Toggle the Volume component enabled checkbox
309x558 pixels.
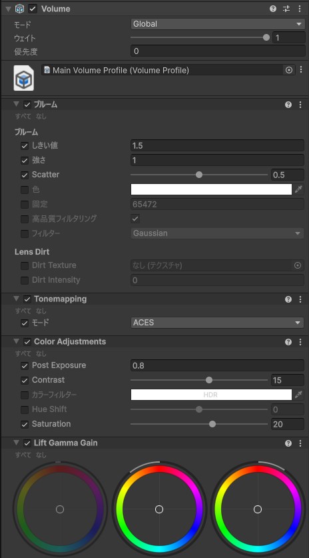point(33,9)
